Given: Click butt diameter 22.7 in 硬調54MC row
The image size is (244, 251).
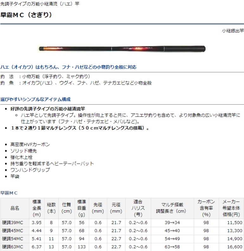Looking at the screenshot, I should coord(116,239).
